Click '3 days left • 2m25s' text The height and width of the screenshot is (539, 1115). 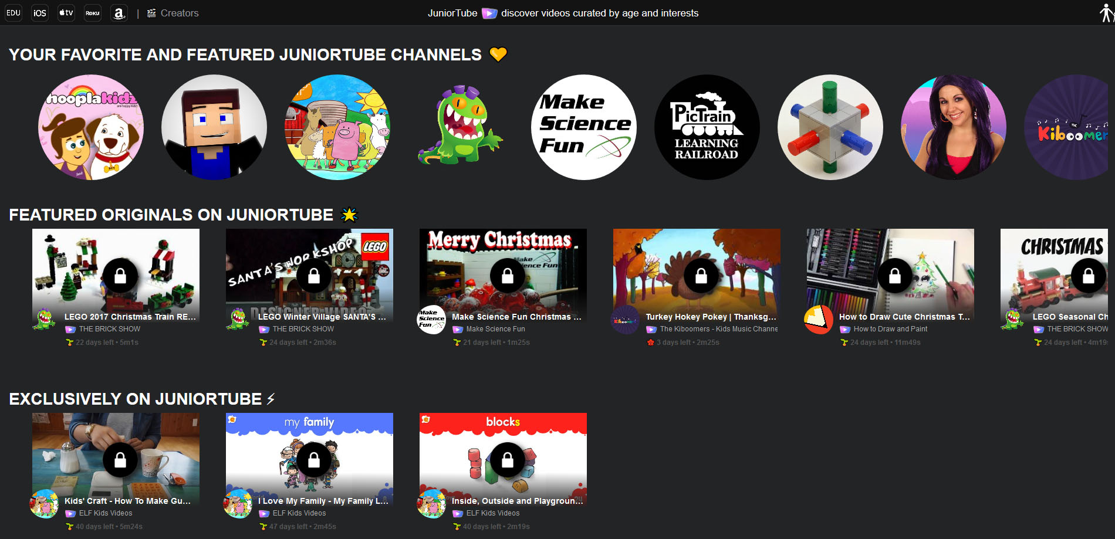pyautogui.click(x=688, y=343)
